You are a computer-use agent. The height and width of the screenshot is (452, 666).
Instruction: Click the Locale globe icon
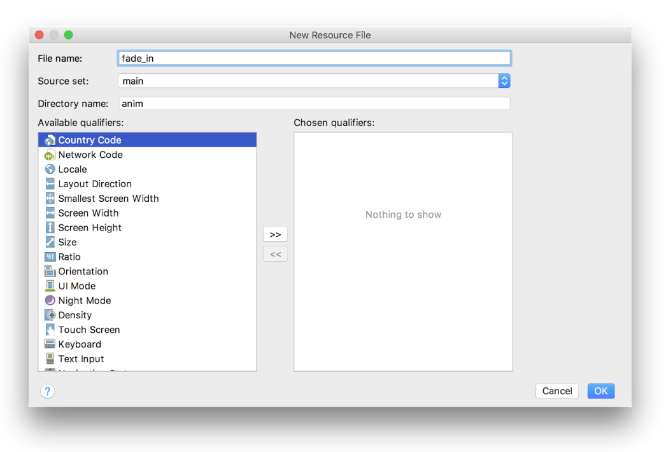tap(50, 169)
